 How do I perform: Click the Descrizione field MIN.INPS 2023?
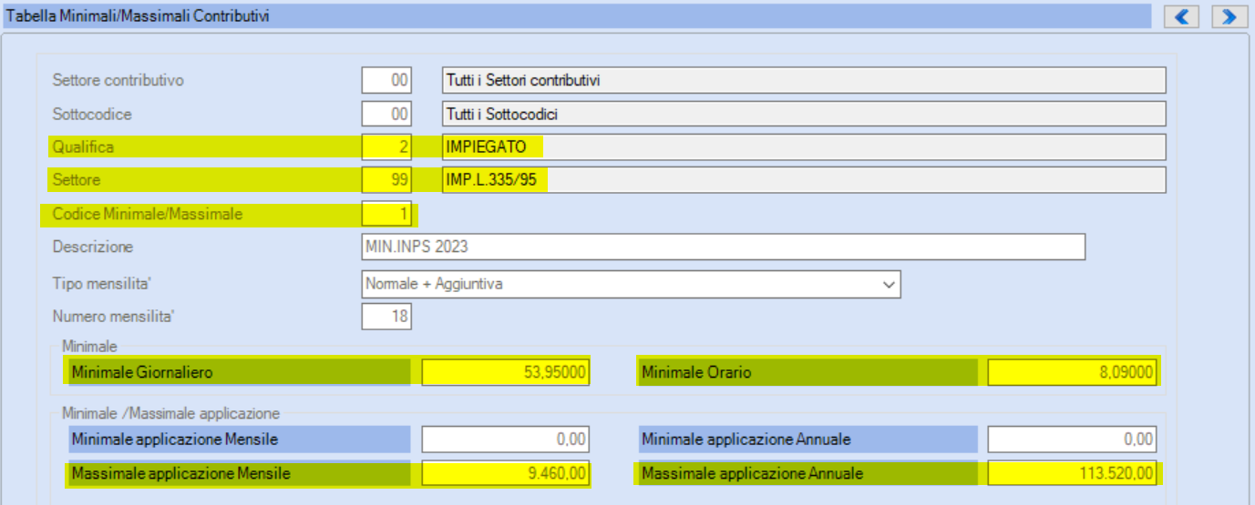[x=723, y=247]
